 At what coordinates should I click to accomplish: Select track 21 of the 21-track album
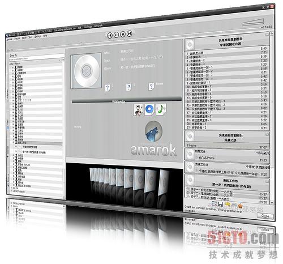coord(226,128)
